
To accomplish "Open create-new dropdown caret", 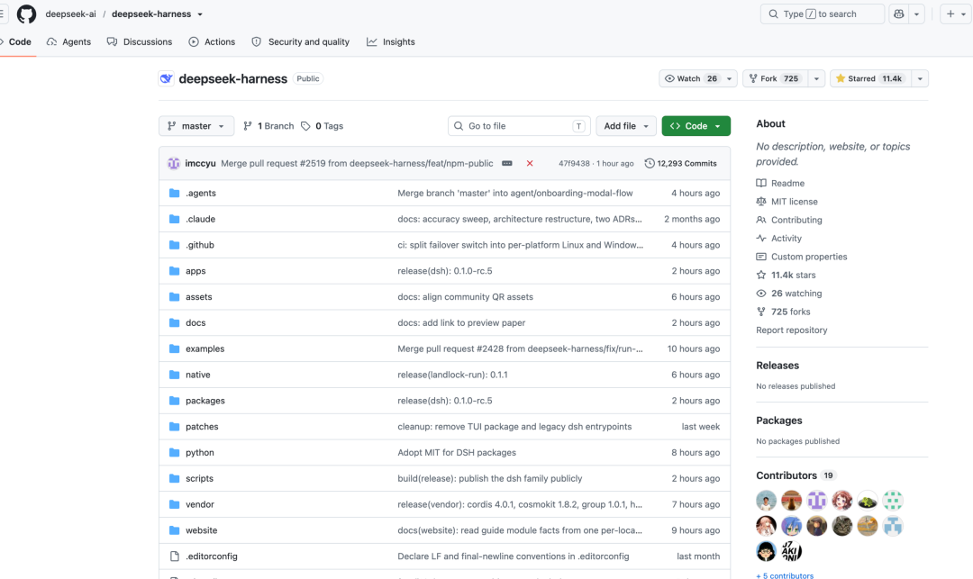I will coord(963,14).
